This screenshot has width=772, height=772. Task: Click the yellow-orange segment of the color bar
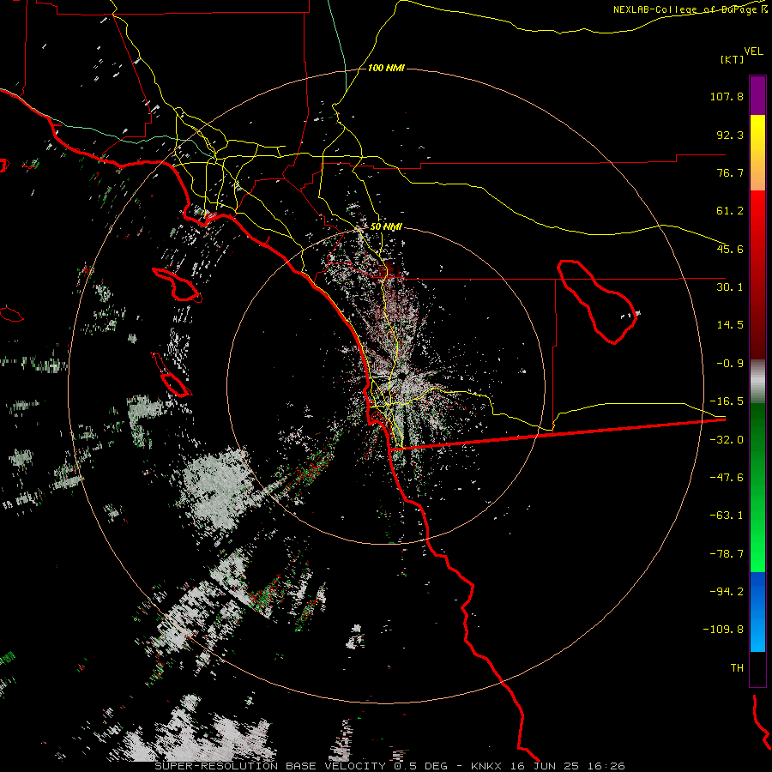point(757,153)
